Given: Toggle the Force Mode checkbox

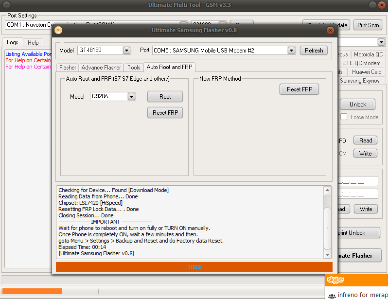Looking at the screenshot, I should [x=344, y=117].
